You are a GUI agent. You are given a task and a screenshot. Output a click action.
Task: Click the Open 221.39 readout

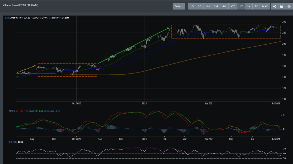(26, 18)
